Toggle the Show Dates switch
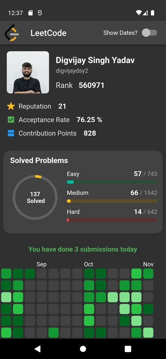Screen dimensions: 166x359 click(x=150, y=33)
